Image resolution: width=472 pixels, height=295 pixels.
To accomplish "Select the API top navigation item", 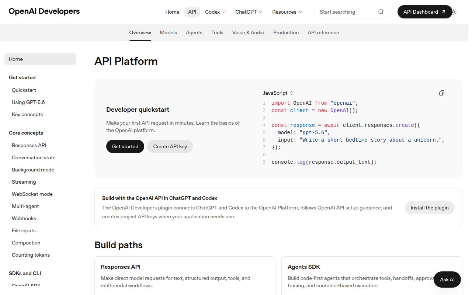I will (192, 12).
